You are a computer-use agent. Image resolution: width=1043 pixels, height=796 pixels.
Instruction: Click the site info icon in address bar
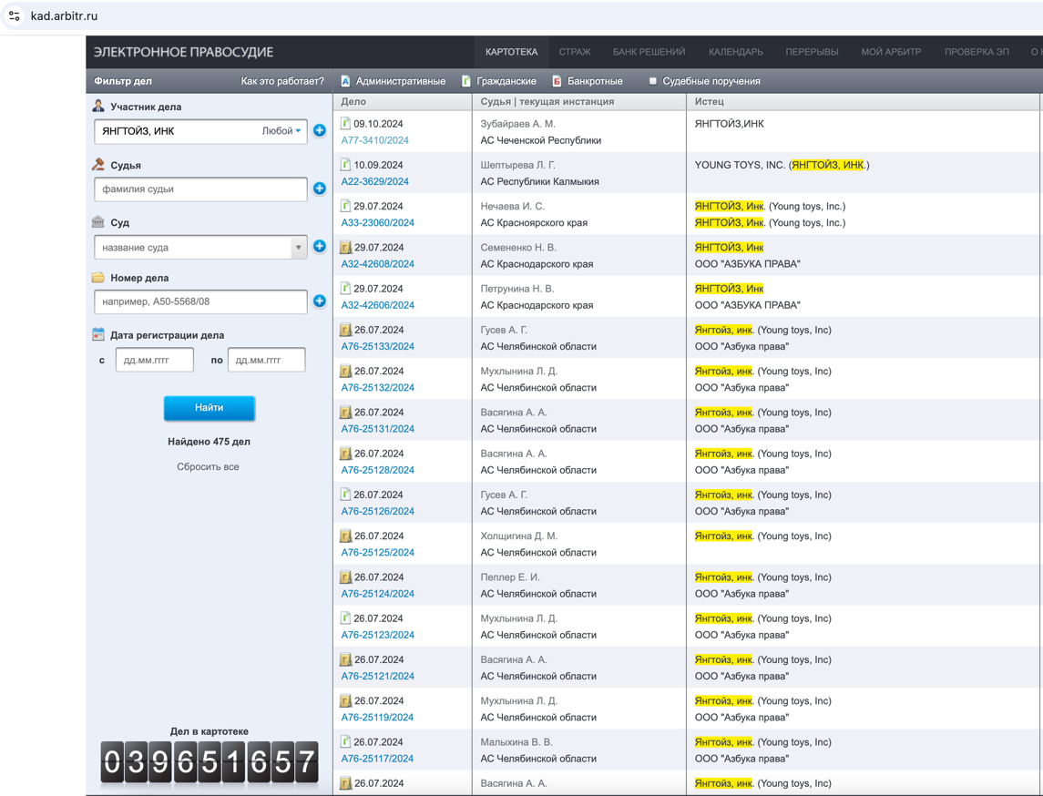[x=14, y=16]
